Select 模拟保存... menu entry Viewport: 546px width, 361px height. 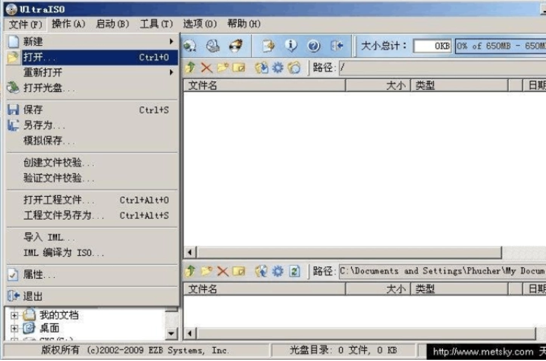click(92, 140)
